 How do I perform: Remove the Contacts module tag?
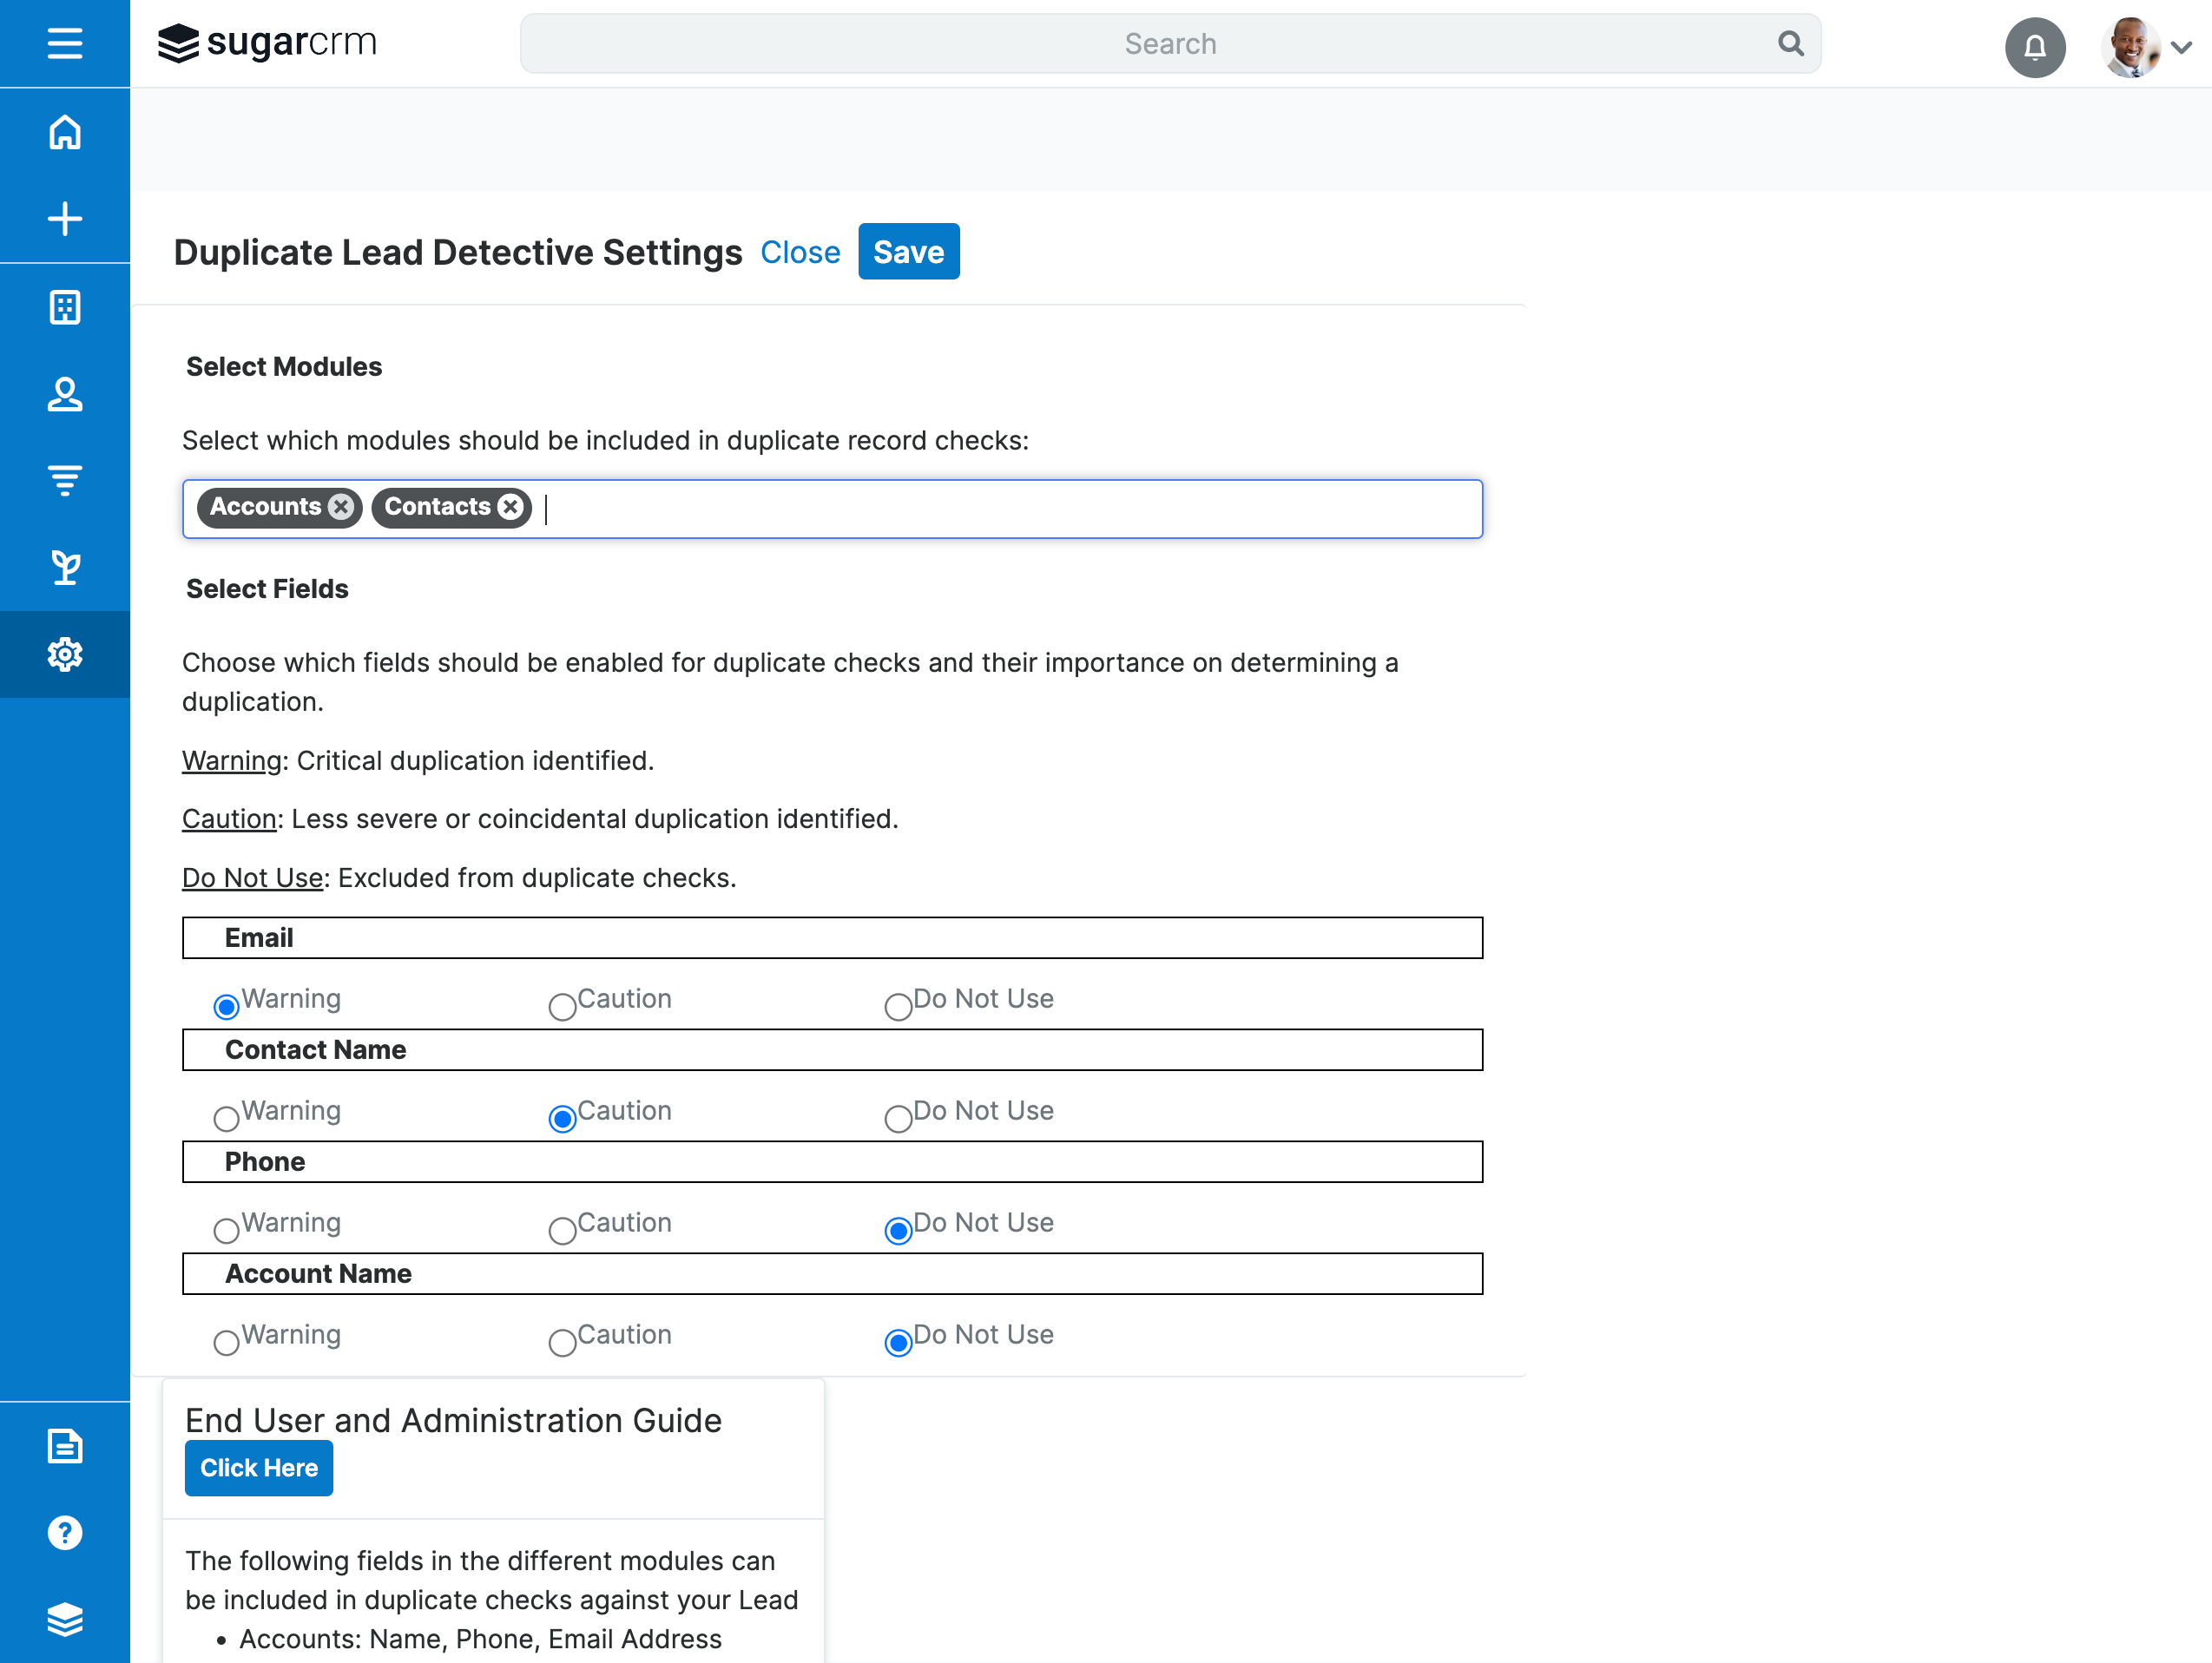[x=511, y=507]
